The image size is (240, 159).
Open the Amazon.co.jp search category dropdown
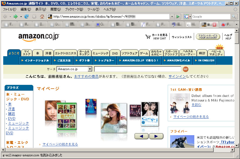(90, 69)
